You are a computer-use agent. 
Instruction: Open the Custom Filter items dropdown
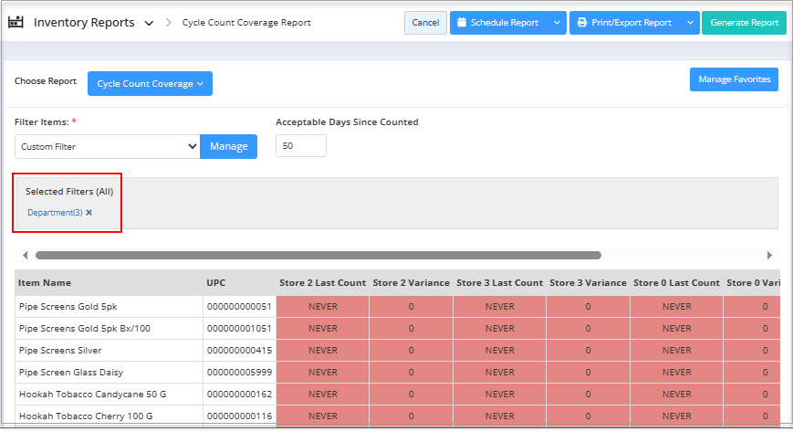click(108, 146)
